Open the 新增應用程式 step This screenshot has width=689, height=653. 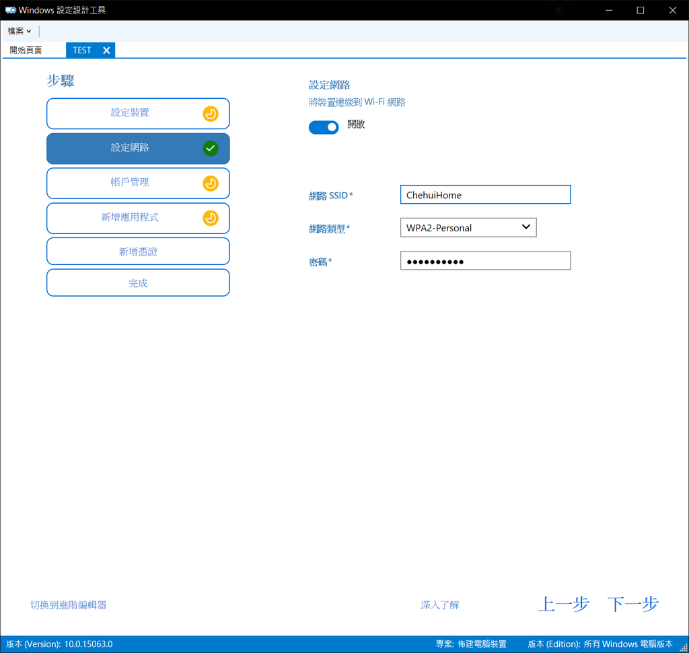pos(138,218)
